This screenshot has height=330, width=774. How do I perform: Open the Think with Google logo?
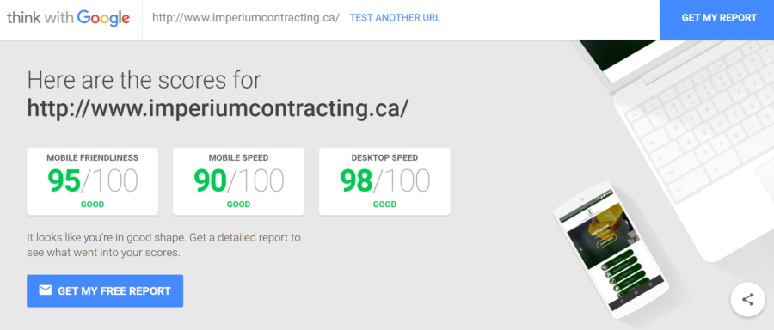click(69, 18)
